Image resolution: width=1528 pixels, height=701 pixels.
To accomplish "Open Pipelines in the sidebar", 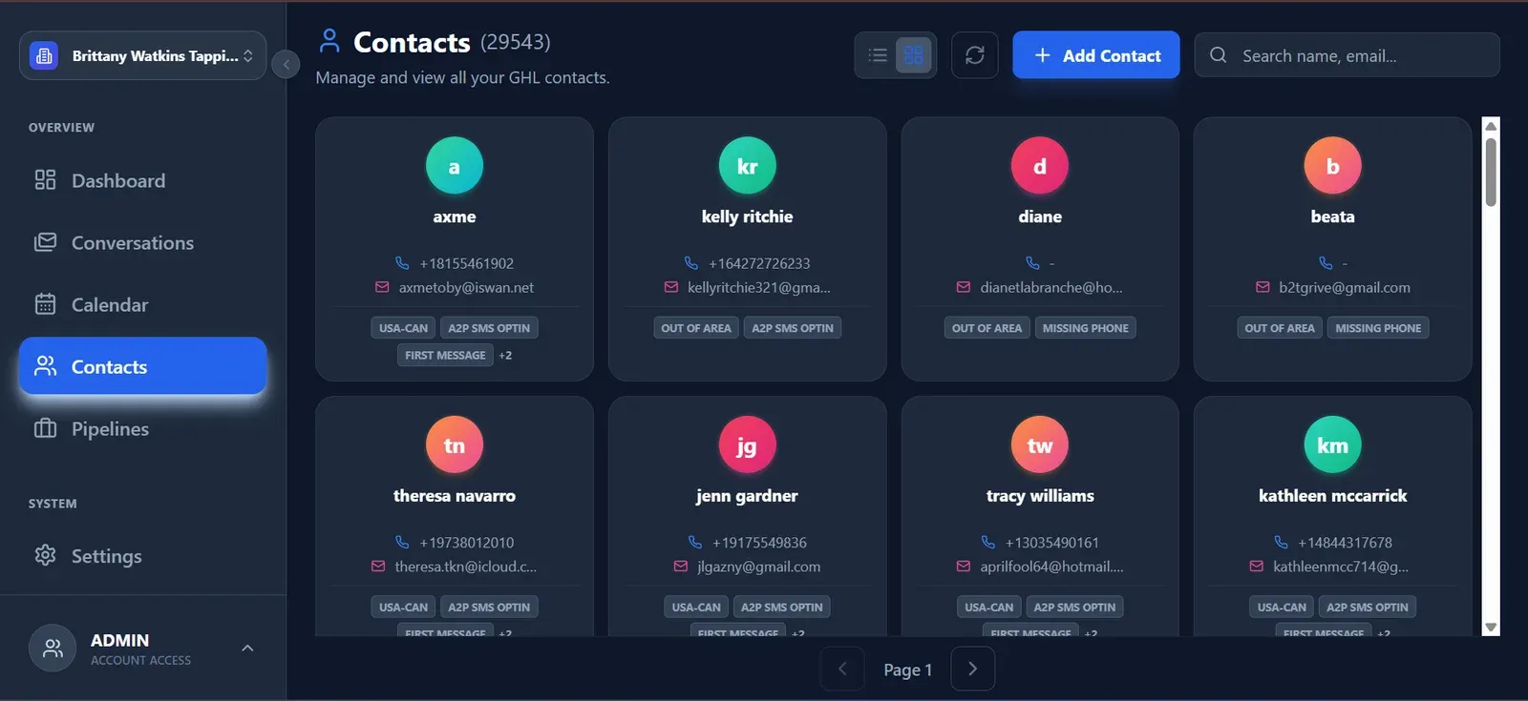I will coord(142,428).
